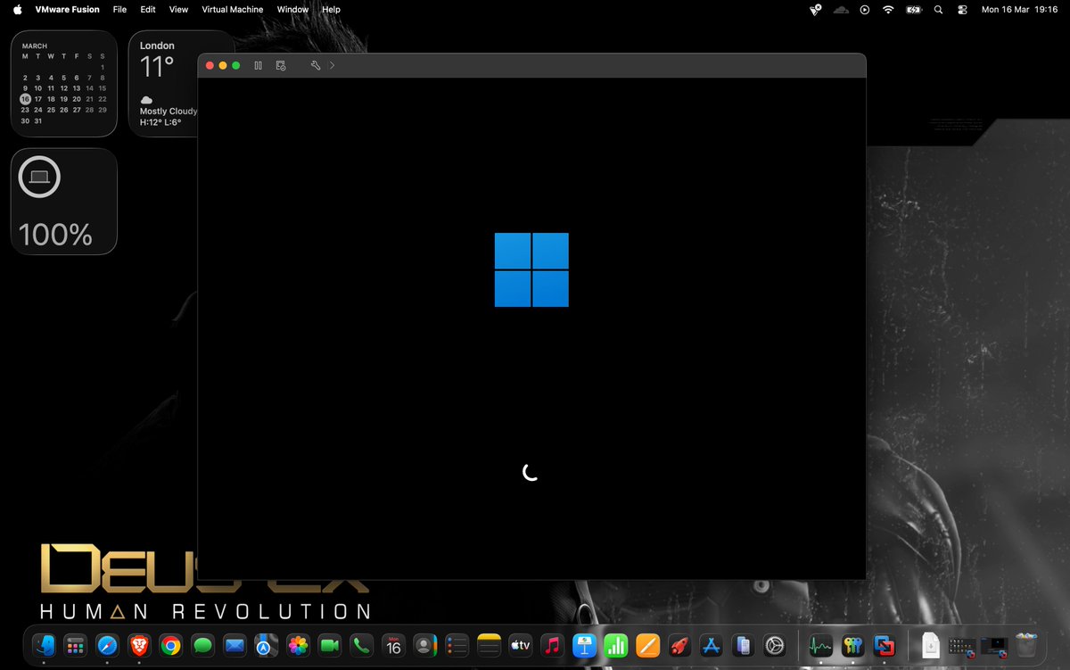
Task: Click VMware Fusion icon in the Dock
Action: [884, 644]
